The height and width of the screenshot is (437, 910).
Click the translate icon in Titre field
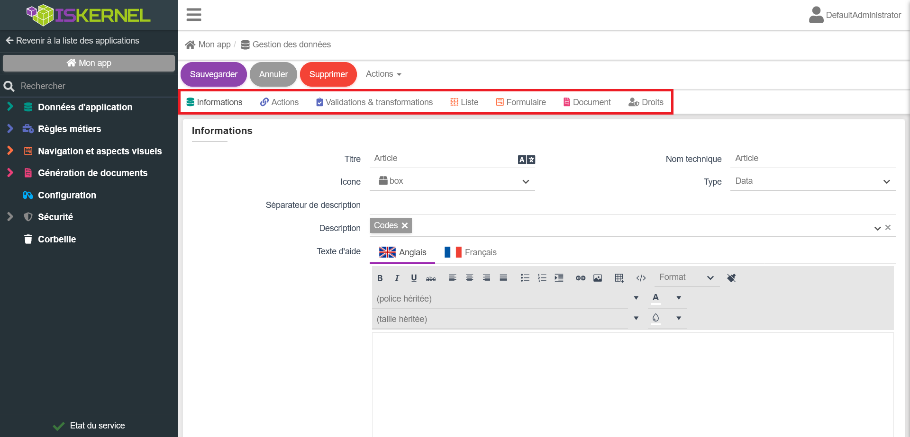(526, 160)
